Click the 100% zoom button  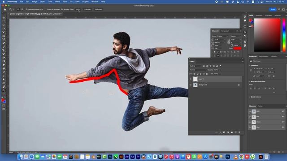tap(78, 9)
